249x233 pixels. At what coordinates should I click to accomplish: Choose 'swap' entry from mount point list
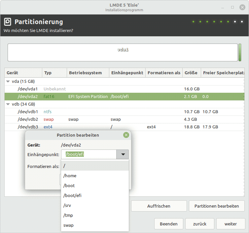click(95, 225)
